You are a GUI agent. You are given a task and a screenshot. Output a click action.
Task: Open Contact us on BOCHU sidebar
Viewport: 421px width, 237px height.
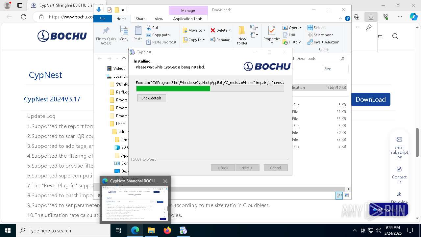click(x=399, y=175)
